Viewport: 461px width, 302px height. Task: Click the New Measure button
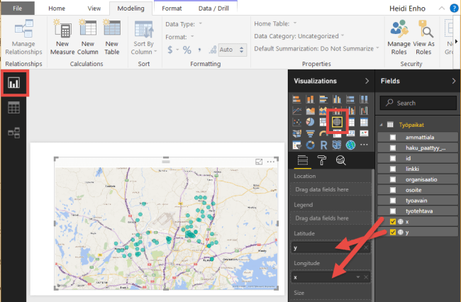click(64, 38)
